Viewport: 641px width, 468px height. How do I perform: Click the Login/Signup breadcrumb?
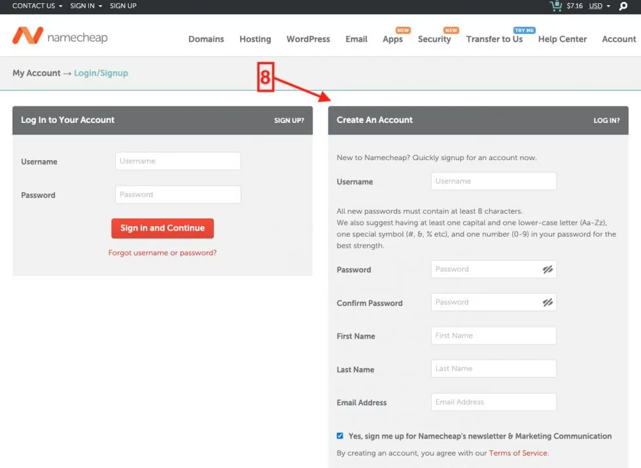pyautogui.click(x=101, y=73)
